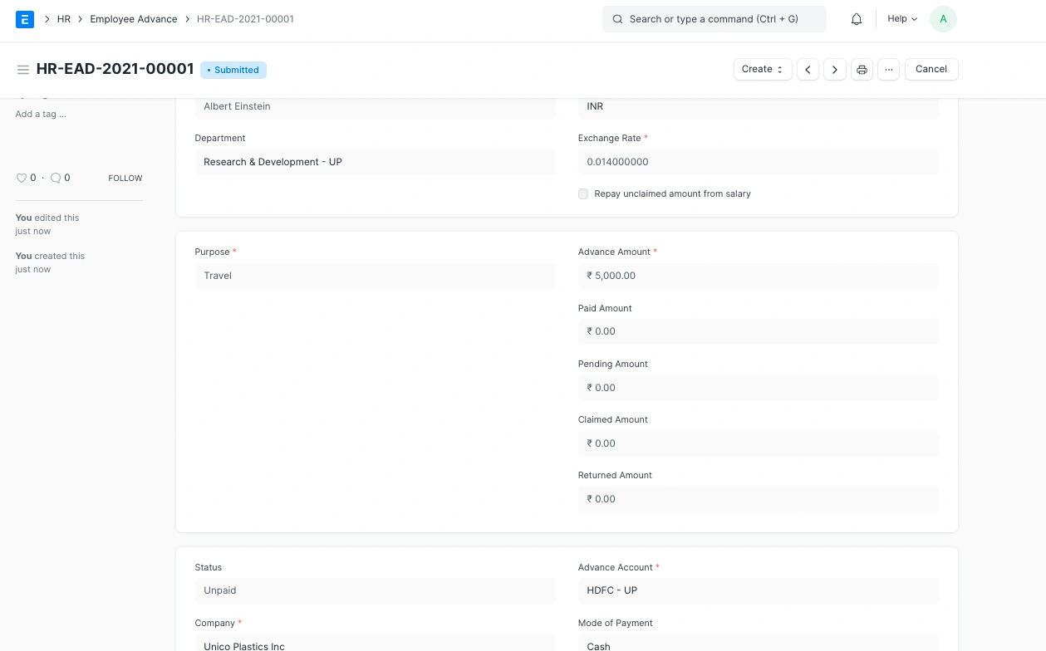The width and height of the screenshot is (1046, 651).
Task: Toggle Repay unclaimed amount from salary checkbox
Action: (583, 194)
